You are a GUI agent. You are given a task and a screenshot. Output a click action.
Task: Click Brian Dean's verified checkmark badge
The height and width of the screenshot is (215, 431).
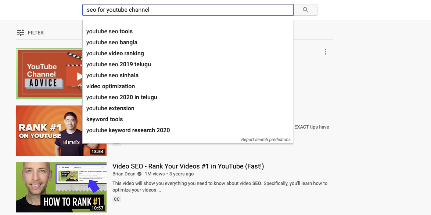(x=140, y=174)
